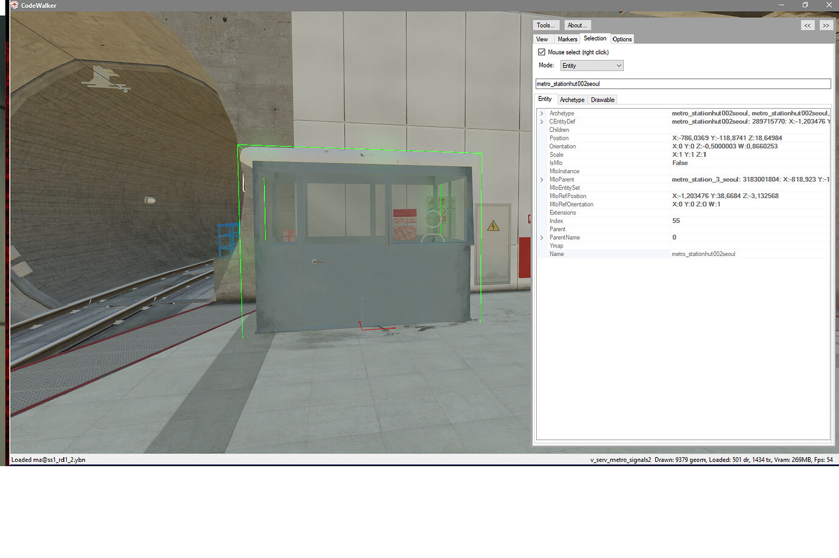This screenshot has width=839, height=558.
Task: Click the About... button
Action: click(577, 25)
